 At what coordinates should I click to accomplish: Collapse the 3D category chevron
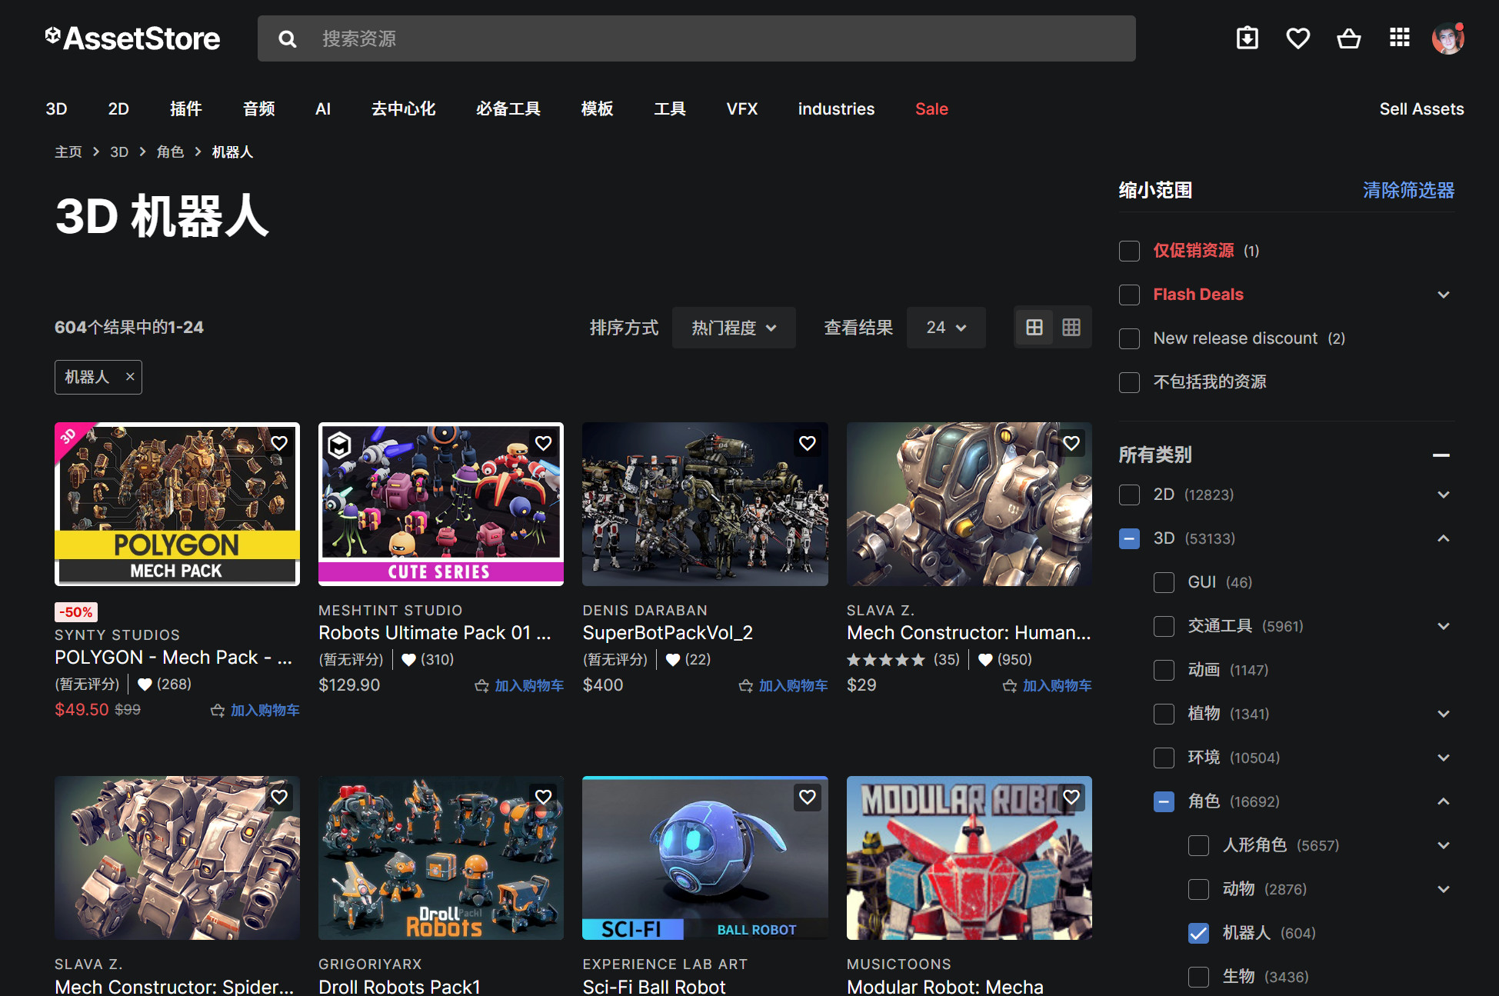pyautogui.click(x=1444, y=538)
